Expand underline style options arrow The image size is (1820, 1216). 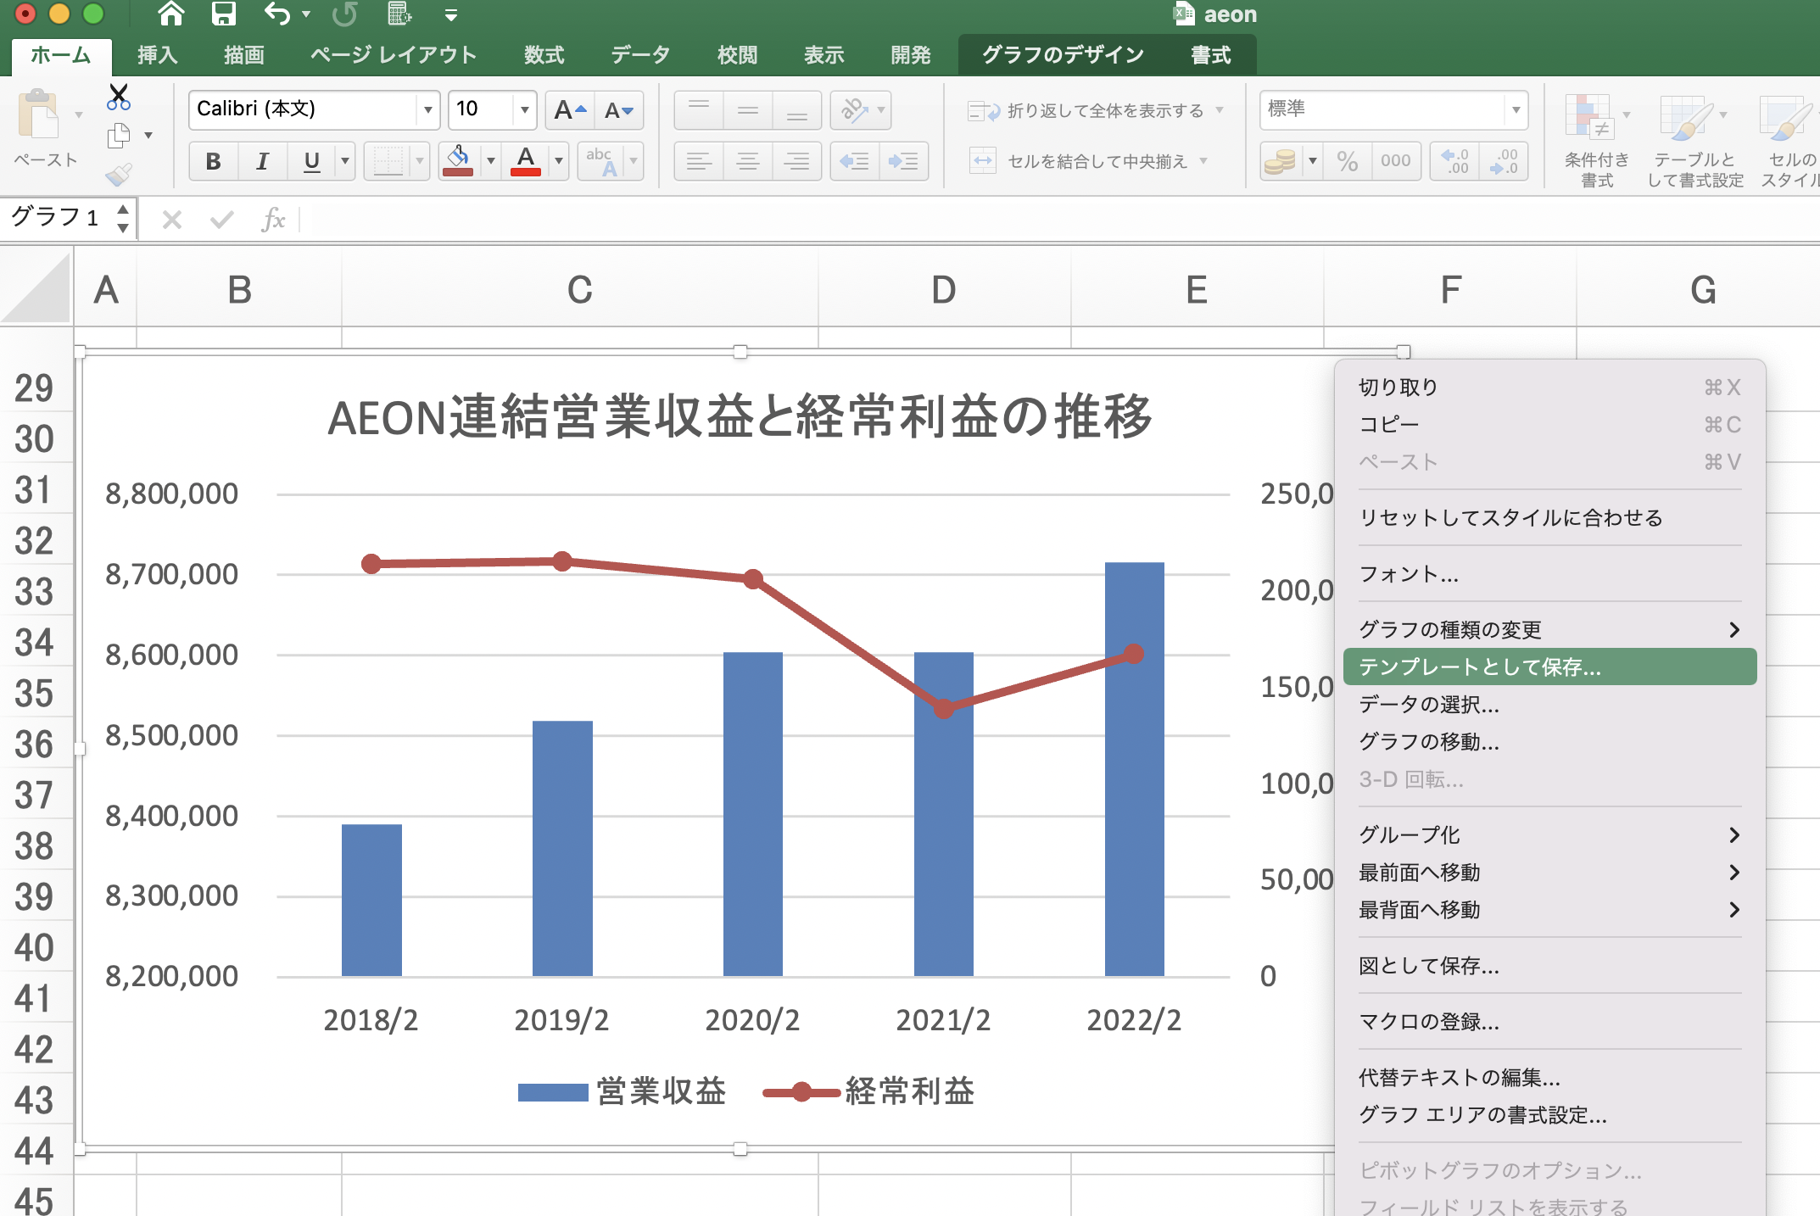tap(344, 161)
